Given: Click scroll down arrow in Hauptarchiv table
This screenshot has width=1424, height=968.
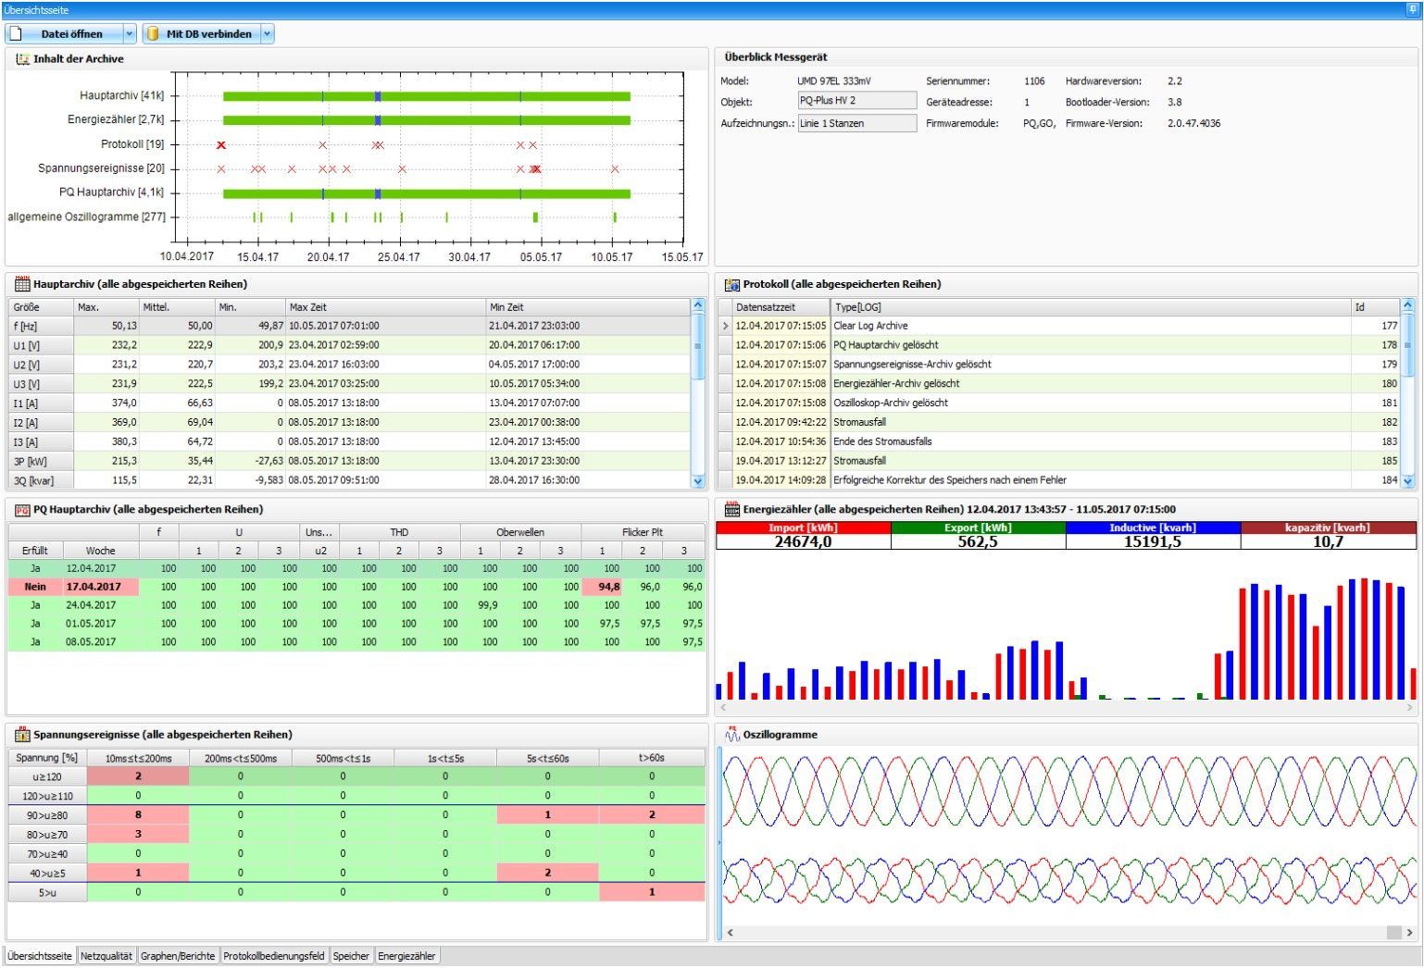Looking at the screenshot, I should tap(698, 481).
